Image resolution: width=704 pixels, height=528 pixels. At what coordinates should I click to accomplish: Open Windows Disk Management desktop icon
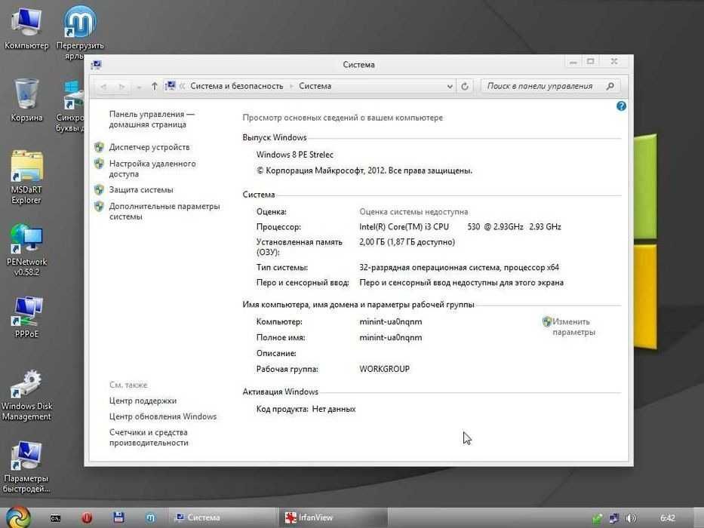click(26, 395)
